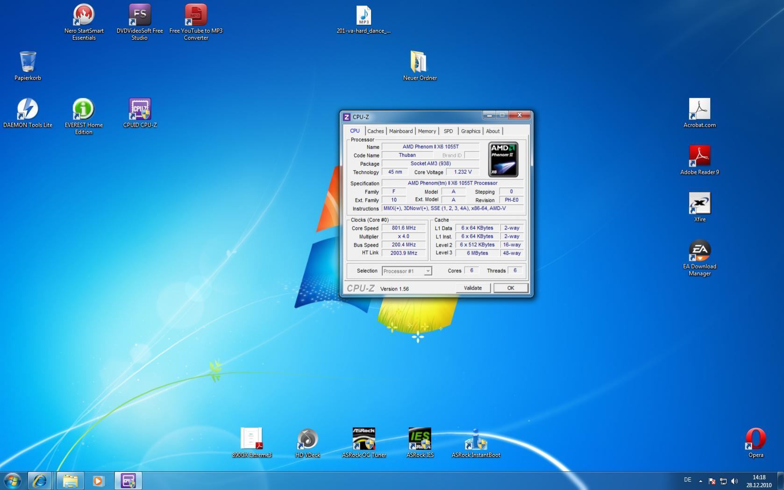This screenshot has height=490, width=784.
Task: Open the 890GX Extreme3 PDF
Action: pos(252,443)
